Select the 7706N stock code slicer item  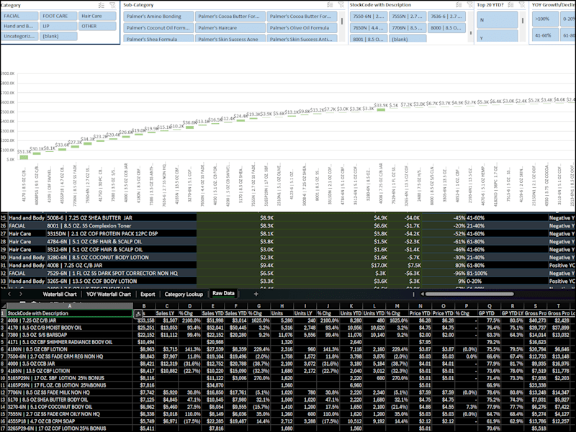(408, 28)
